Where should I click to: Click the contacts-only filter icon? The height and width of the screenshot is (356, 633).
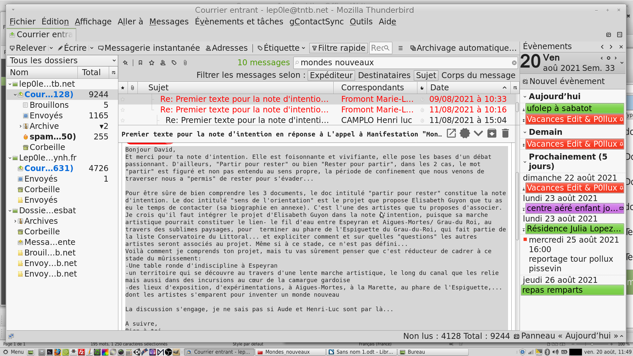click(x=163, y=63)
